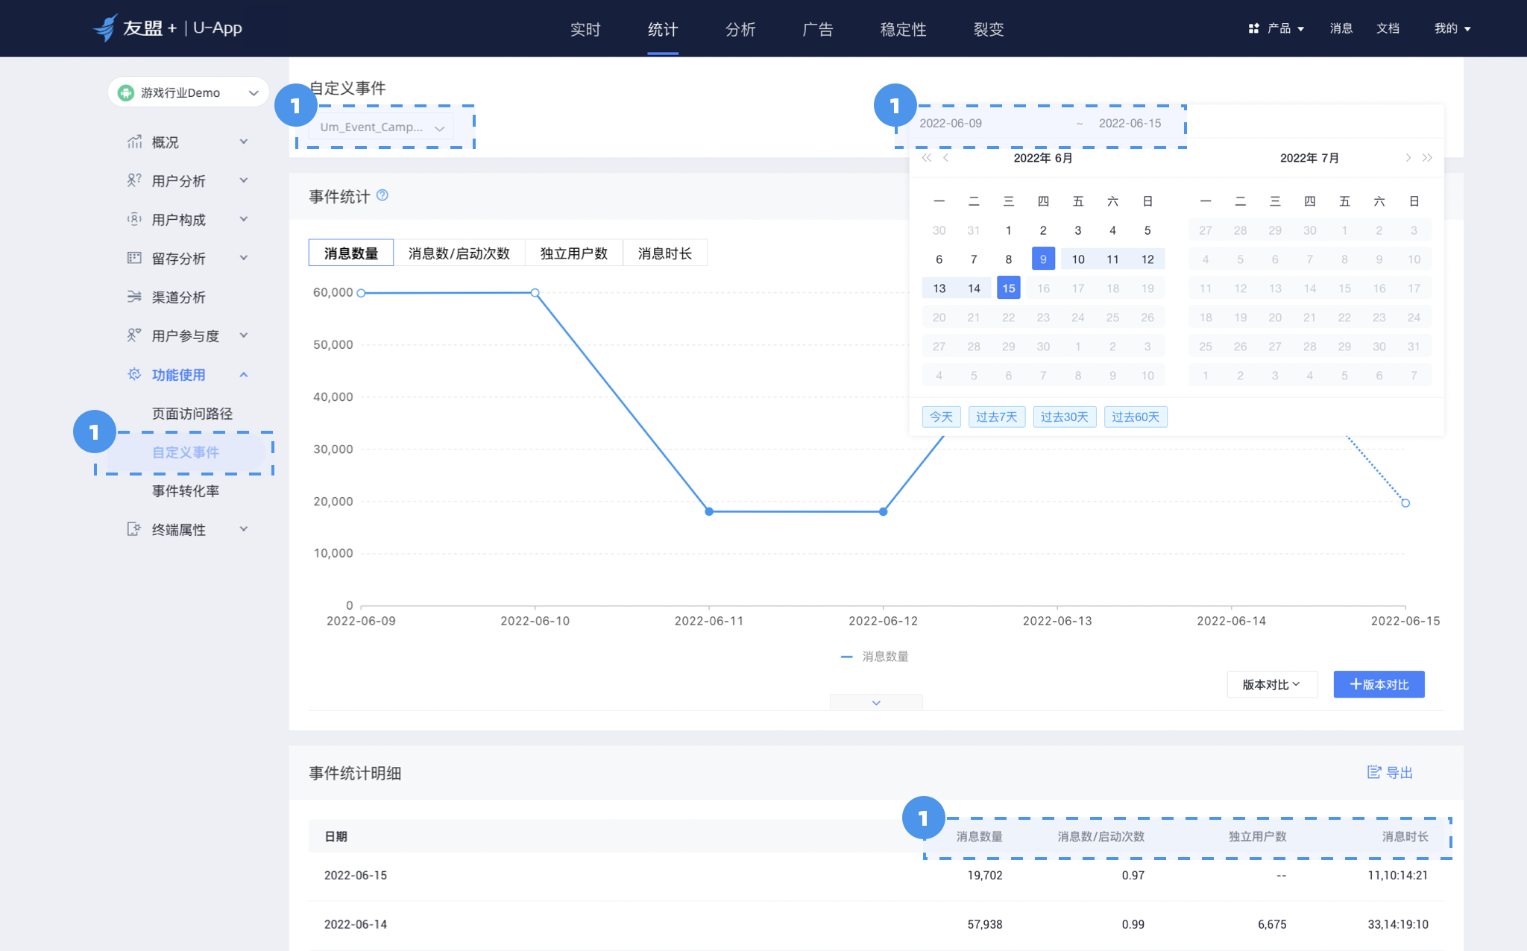The width and height of the screenshot is (1527, 951).
Task: Select the 过去7天 quick range
Action: 997,417
